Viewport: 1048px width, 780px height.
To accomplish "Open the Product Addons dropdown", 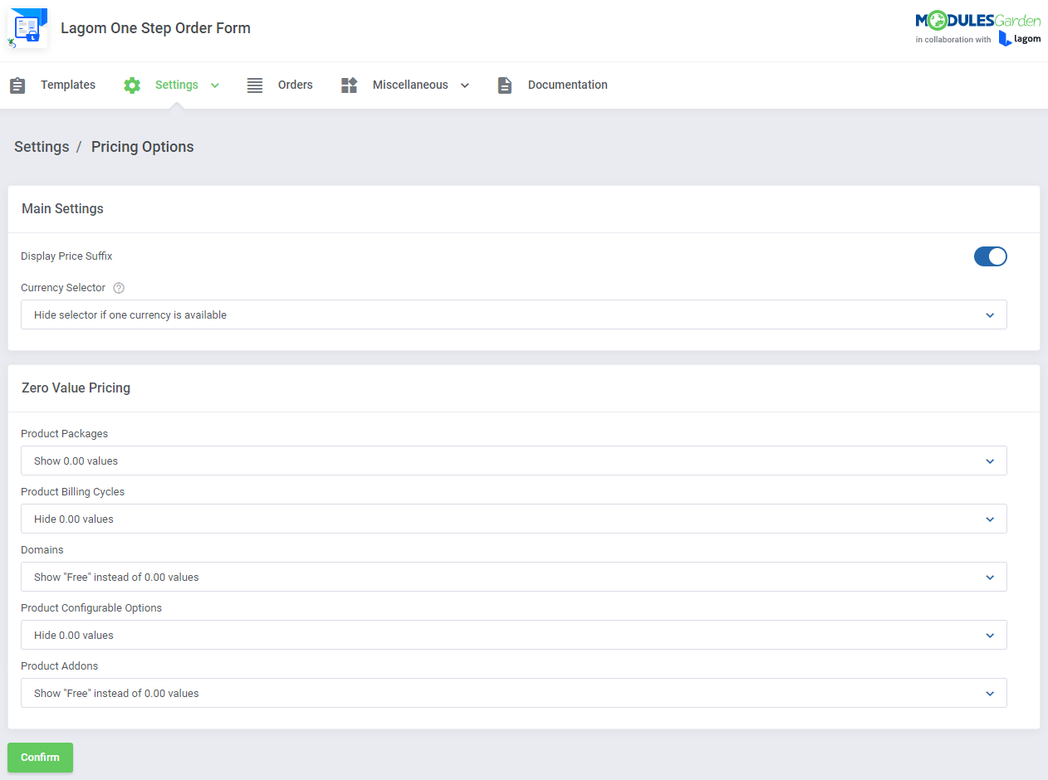I will click(513, 693).
